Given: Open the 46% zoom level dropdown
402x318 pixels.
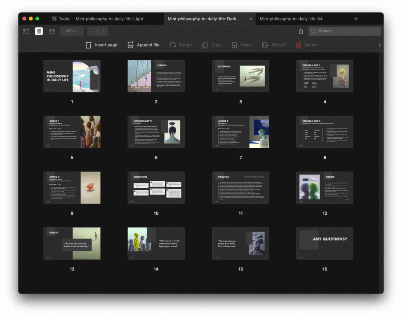Looking at the screenshot, I should pos(72,31).
